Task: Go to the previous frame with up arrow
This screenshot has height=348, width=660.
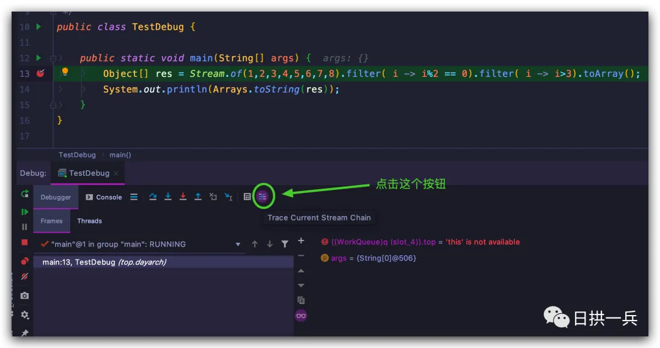Action: pos(255,244)
